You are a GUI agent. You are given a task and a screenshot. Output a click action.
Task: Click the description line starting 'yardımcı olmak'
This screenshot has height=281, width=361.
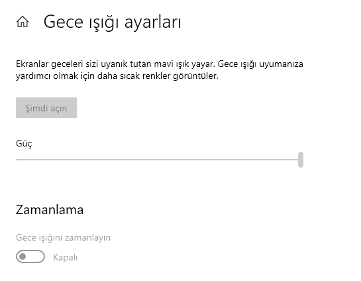(x=117, y=76)
